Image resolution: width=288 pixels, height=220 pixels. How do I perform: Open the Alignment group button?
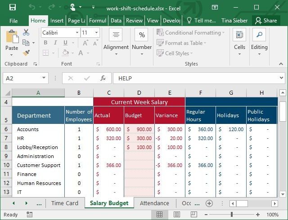(x=116, y=40)
